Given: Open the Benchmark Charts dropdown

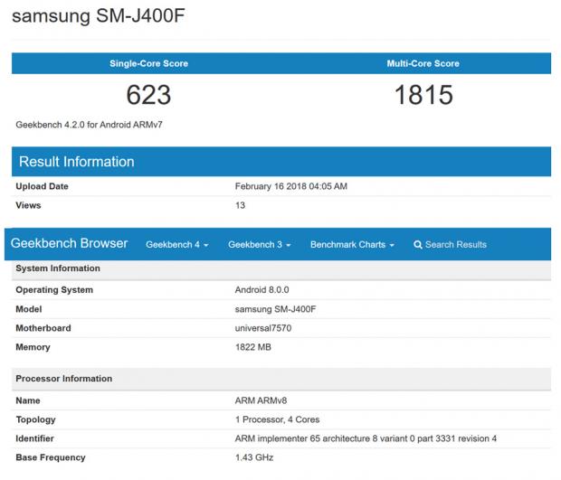Looking at the screenshot, I should click(x=351, y=245).
